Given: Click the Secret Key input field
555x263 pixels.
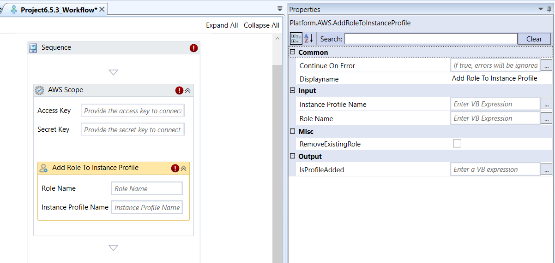Looking at the screenshot, I should pos(133,130).
